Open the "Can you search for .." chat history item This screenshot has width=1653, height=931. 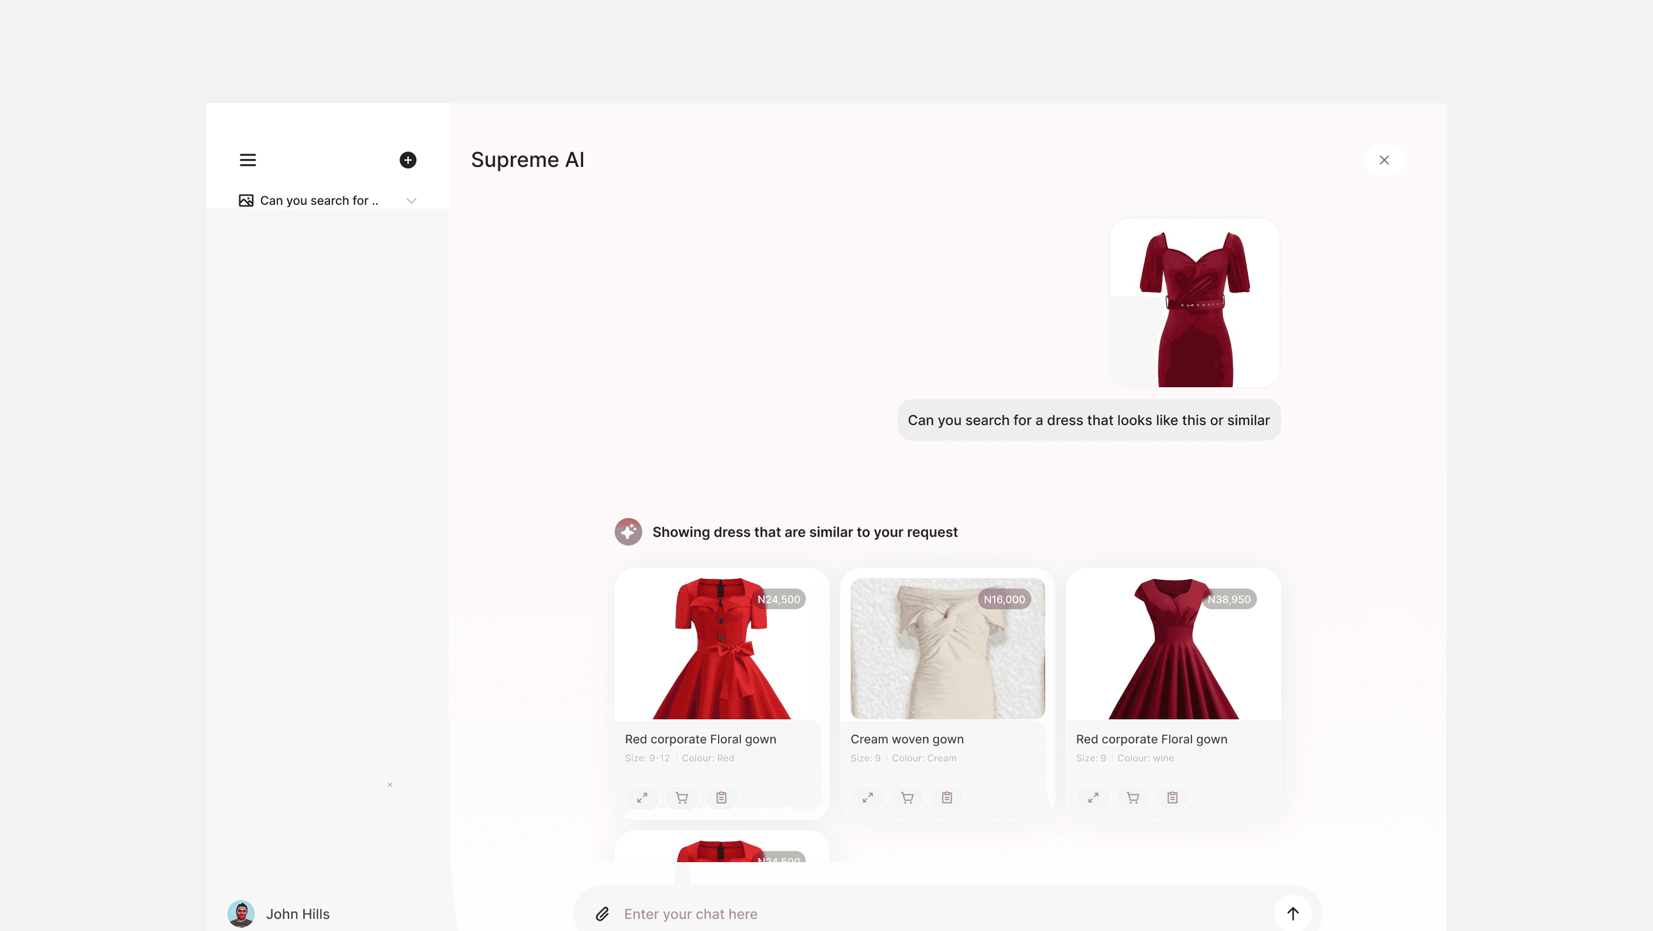point(319,201)
